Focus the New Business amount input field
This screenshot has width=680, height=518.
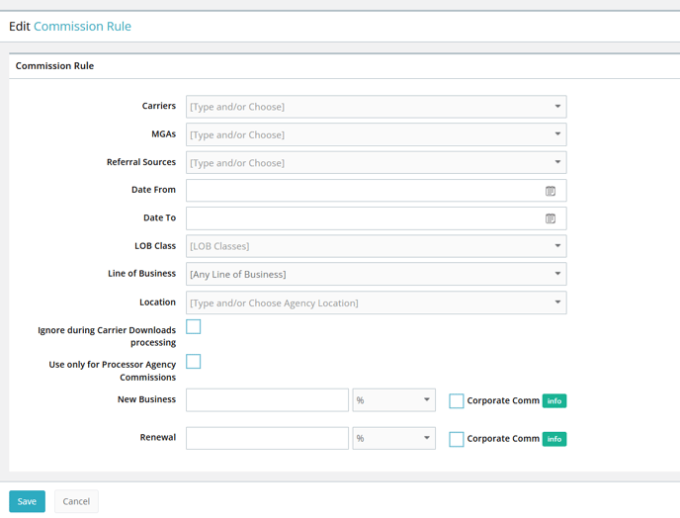(x=267, y=400)
